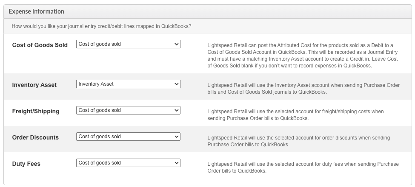The width and height of the screenshot is (415, 187).
Task: Expand the Duty Fees account selector
Action: coord(128,163)
